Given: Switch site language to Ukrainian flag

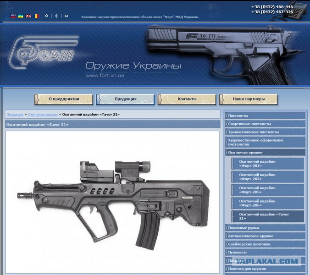Looking at the screenshot, I should 21,16.
